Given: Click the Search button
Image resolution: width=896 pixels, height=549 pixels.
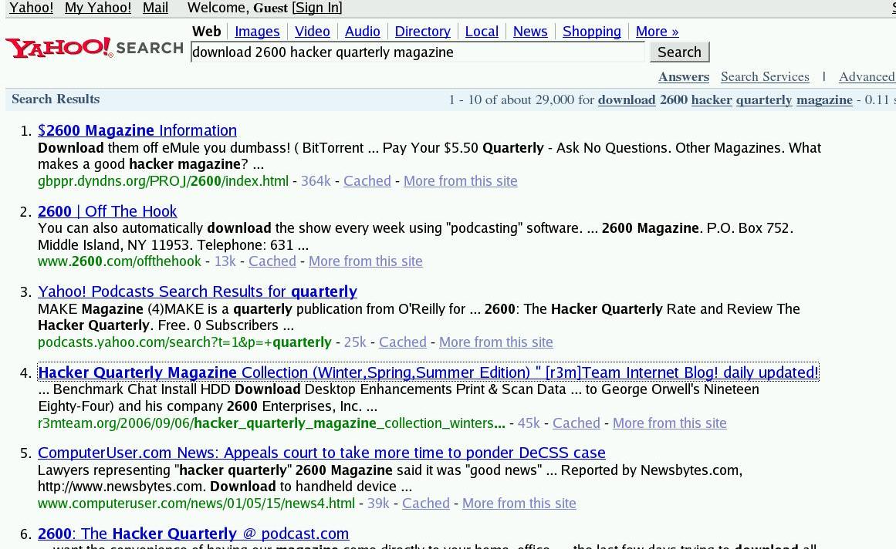Looking at the screenshot, I should 679,52.
